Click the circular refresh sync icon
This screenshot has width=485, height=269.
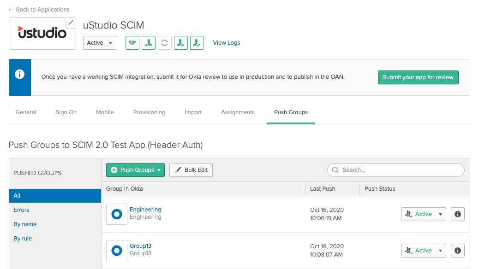[x=165, y=43]
